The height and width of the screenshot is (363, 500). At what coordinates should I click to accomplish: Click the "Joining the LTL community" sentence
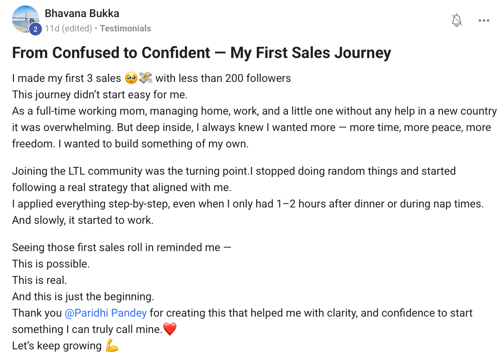[130, 171]
